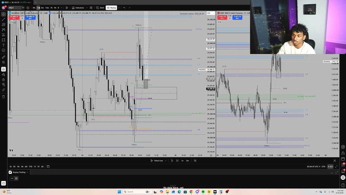Toggle the ETH session setting
Image resolution: width=346 pixels, height=195 pixels.
[x=323, y=167]
